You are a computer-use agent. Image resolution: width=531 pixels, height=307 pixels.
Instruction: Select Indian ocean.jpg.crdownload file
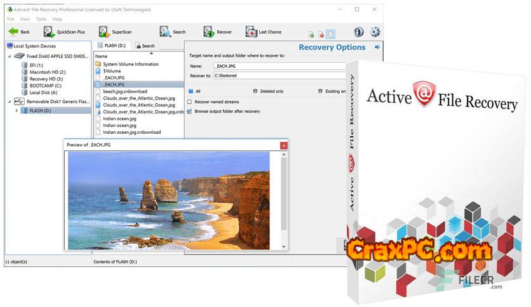point(128,132)
